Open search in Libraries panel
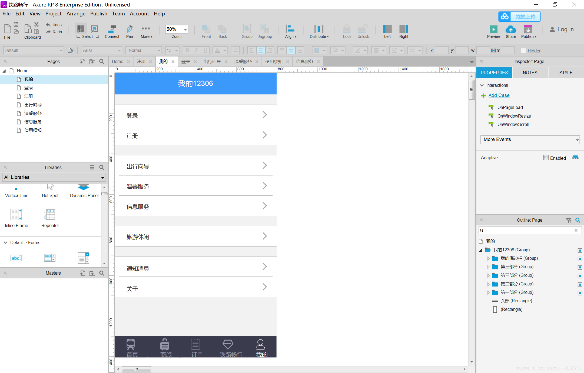The image size is (584, 373). pos(102,167)
